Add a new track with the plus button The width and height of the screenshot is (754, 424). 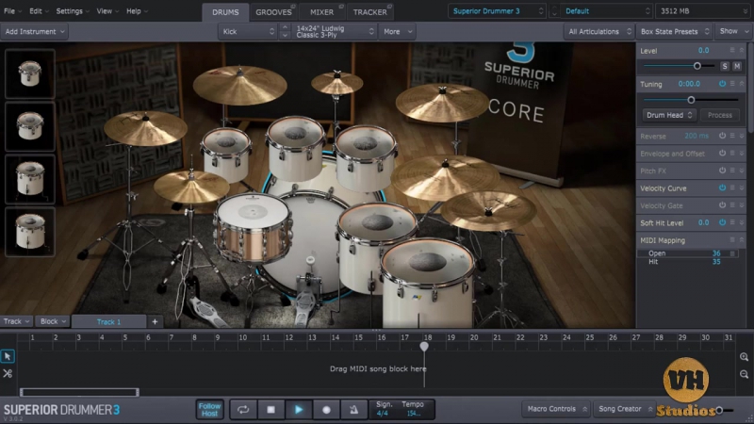tap(155, 321)
